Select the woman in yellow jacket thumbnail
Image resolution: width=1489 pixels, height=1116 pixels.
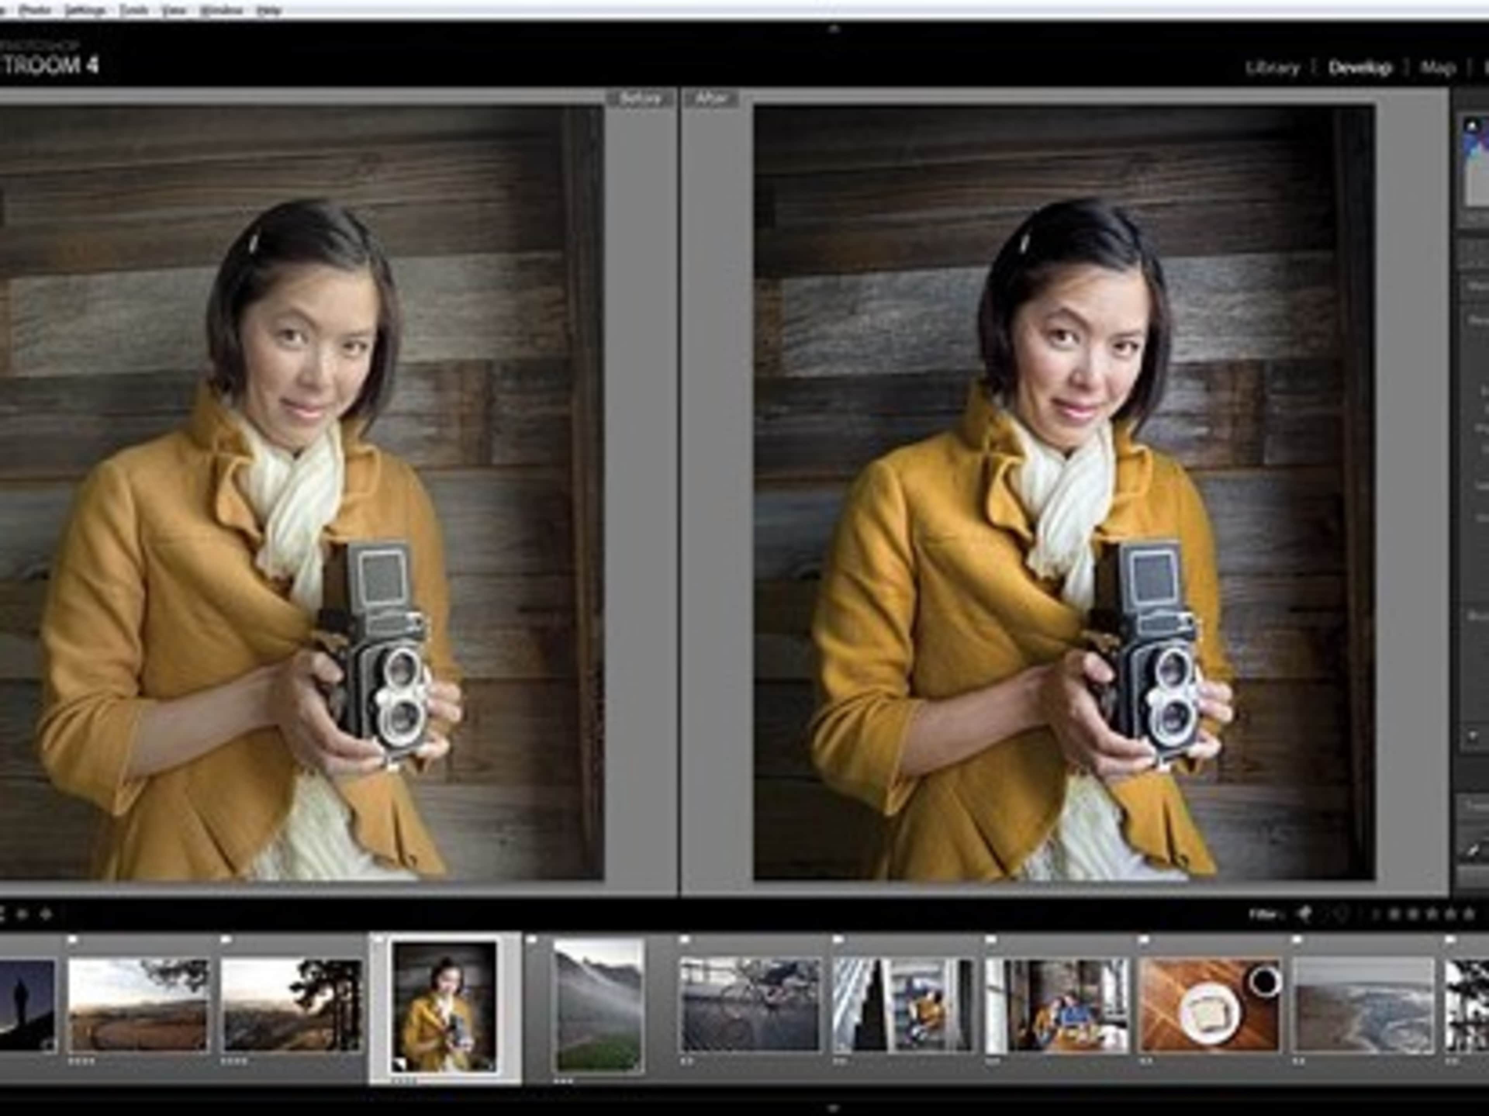click(x=445, y=1007)
